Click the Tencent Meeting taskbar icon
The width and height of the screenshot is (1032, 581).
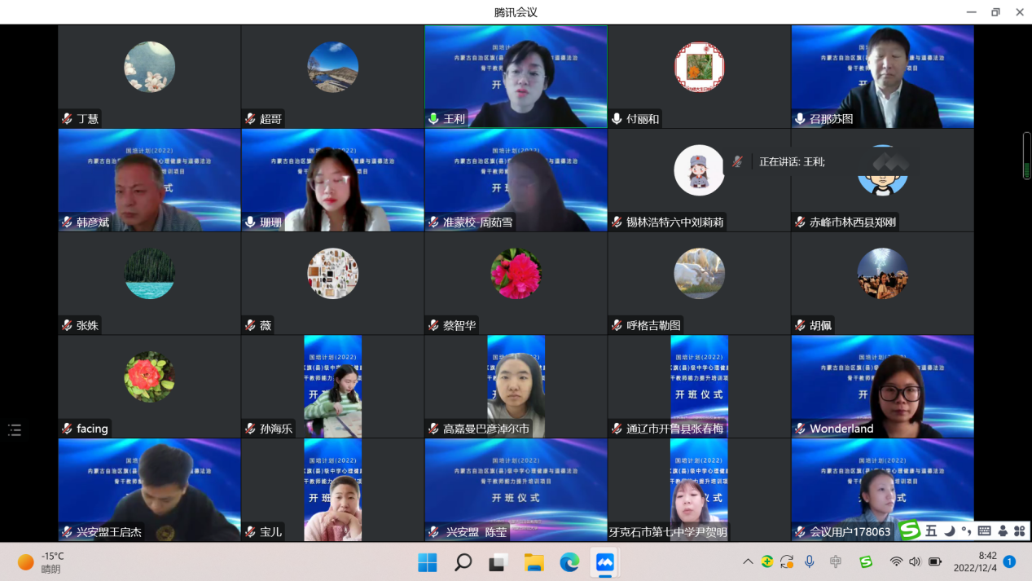coord(604,562)
